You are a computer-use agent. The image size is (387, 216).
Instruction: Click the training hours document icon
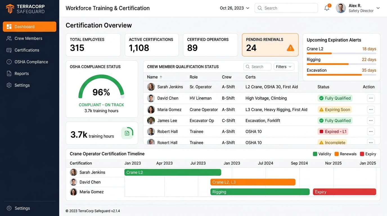(127, 133)
